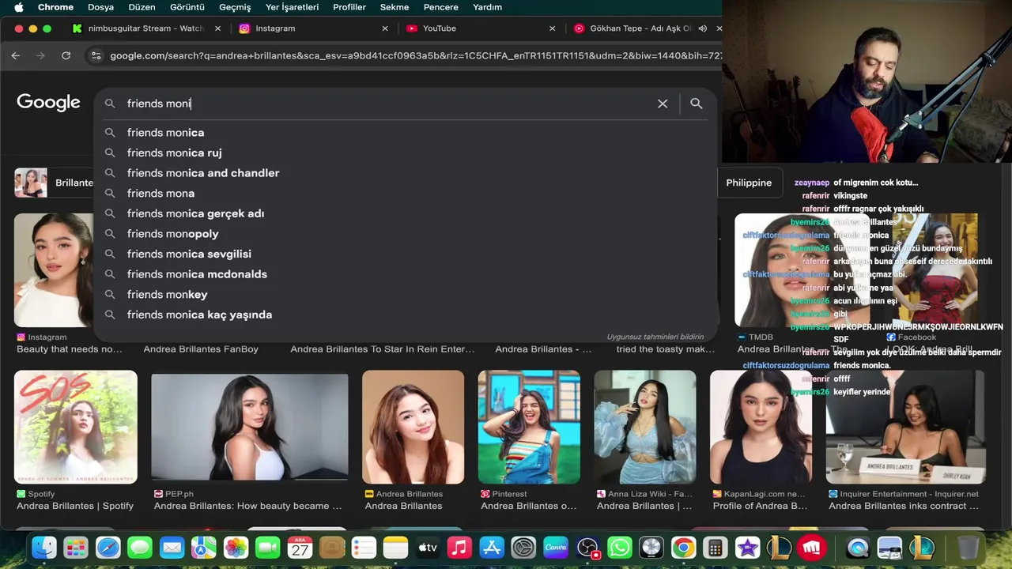1012x569 pixels.
Task: Click into the search input field
Action: pos(387,104)
